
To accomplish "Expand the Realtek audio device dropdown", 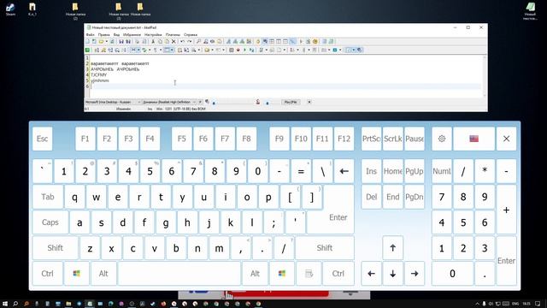I will 195,102.
